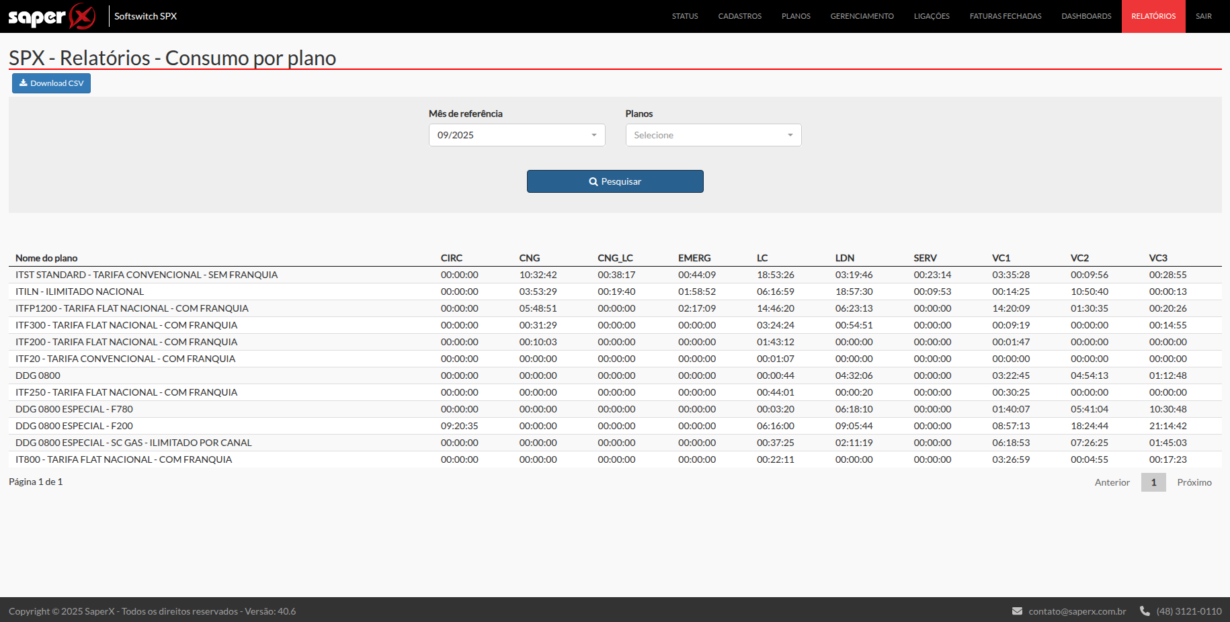This screenshot has height=622, width=1230.
Task: Select the DASHBOARDS menu
Action: (1086, 16)
